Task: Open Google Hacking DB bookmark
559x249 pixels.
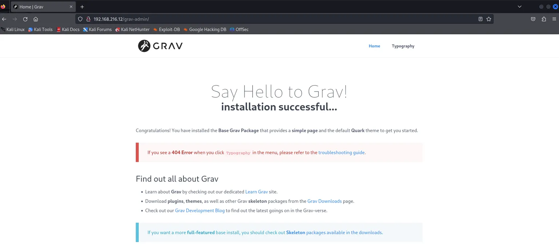Action: [205, 29]
